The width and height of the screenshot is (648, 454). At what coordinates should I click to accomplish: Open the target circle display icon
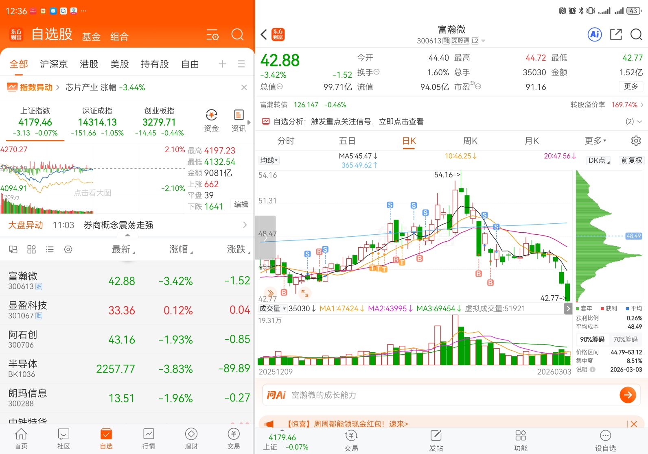68,249
